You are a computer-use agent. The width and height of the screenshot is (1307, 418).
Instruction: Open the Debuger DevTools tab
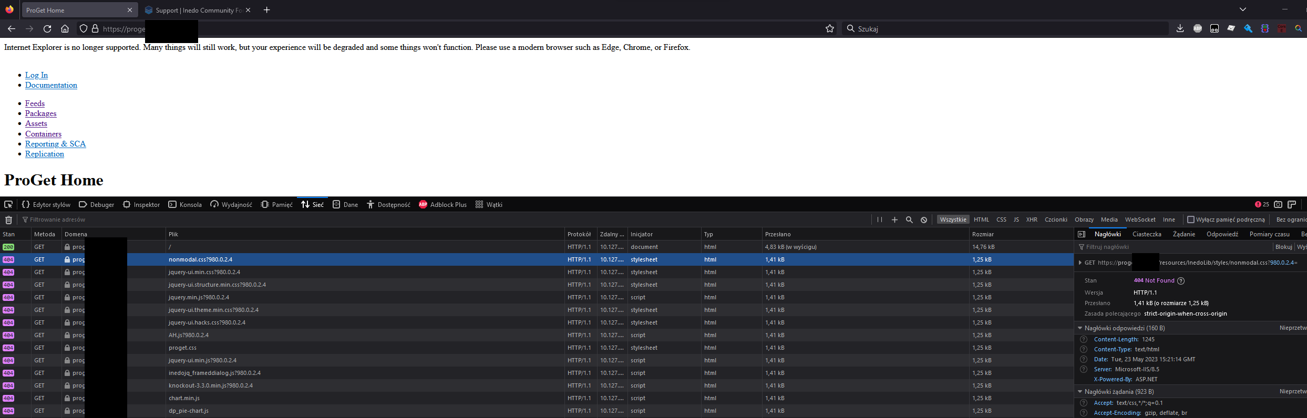pyautogui.click(x=96, y=204)
